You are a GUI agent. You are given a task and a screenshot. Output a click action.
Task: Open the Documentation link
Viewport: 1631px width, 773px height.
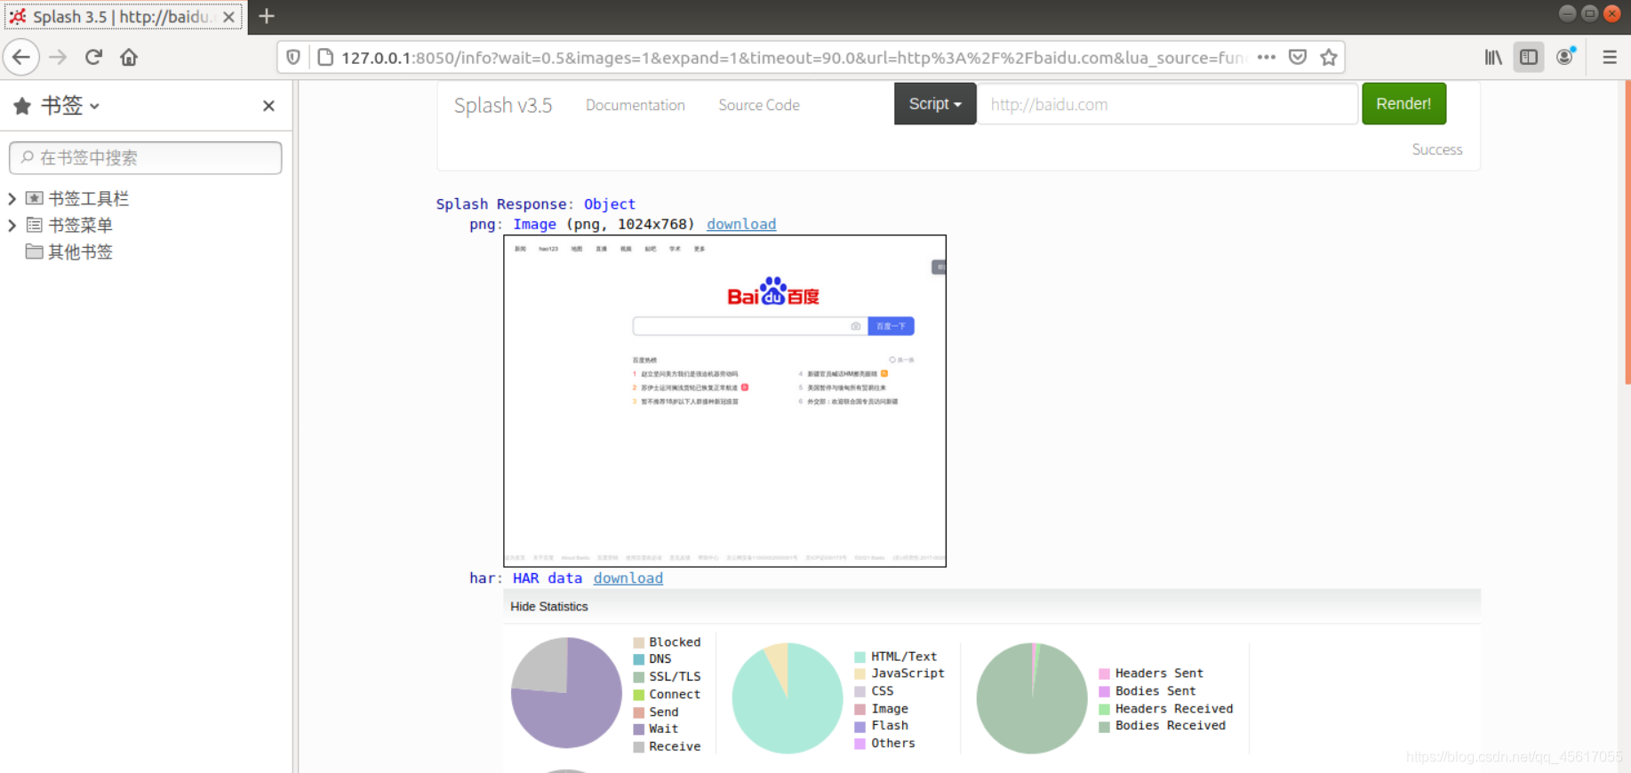[x=636, y=105]
